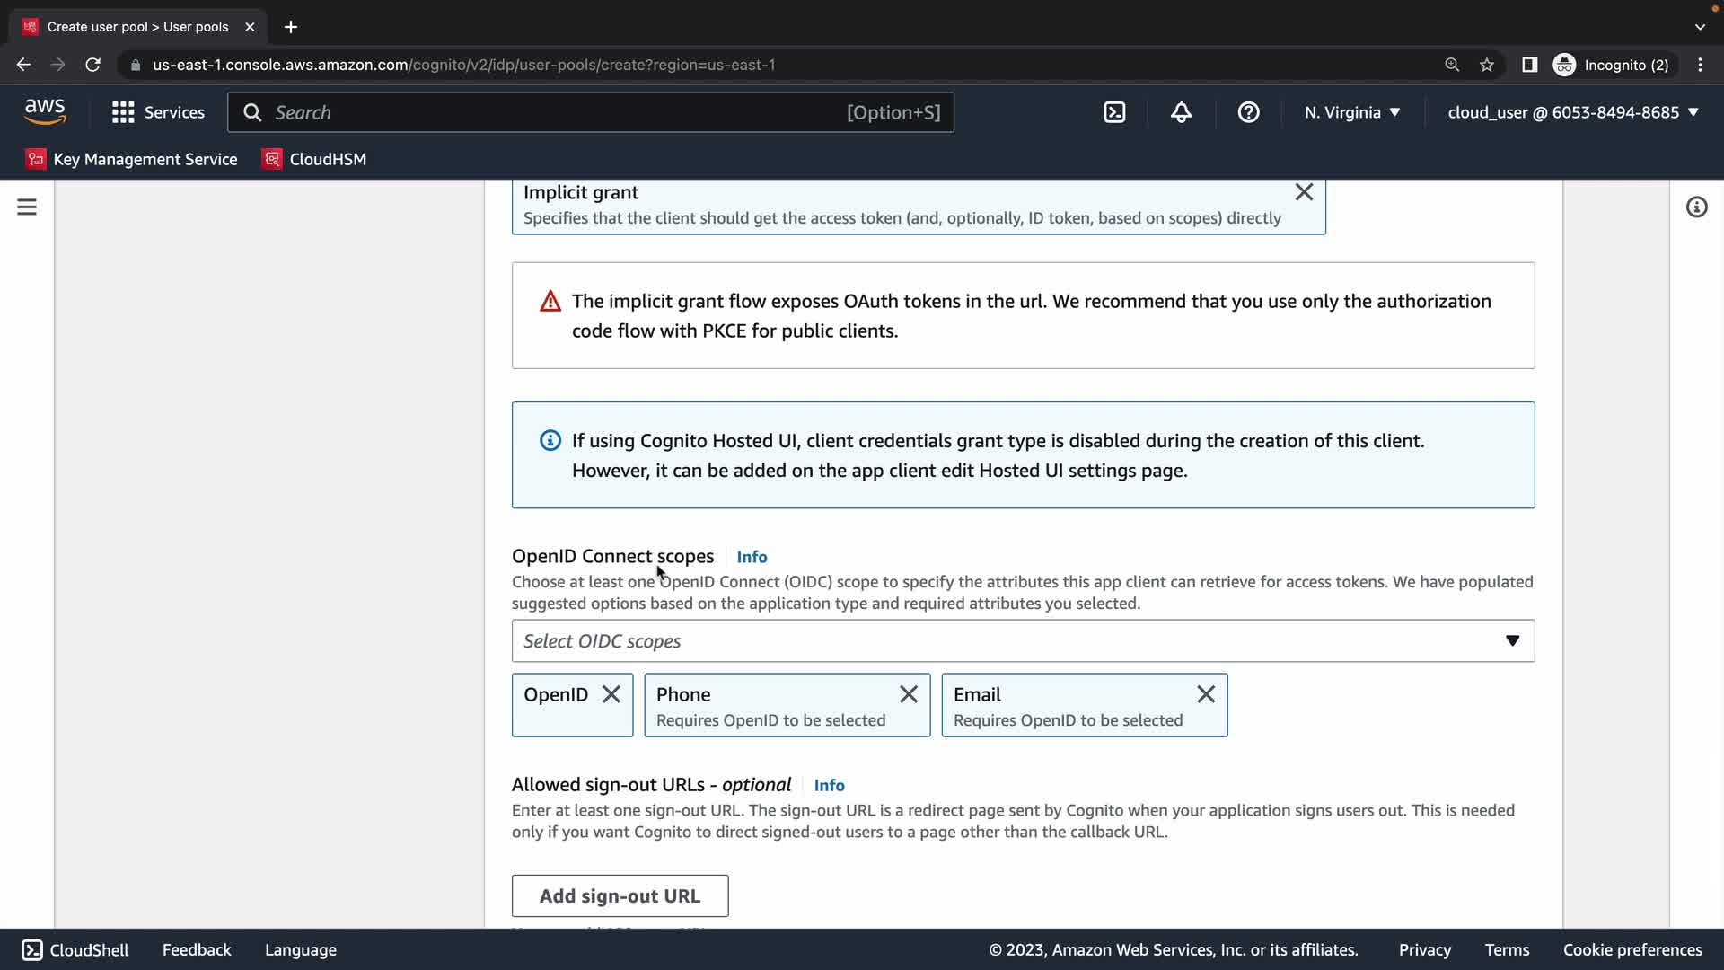Open the AWS help question mark icon

[x=1248, y=112]
